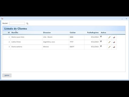The height and width of the screenshot is (97, 129).
Task: Click Id cell 2
Action: coord(7,42)
